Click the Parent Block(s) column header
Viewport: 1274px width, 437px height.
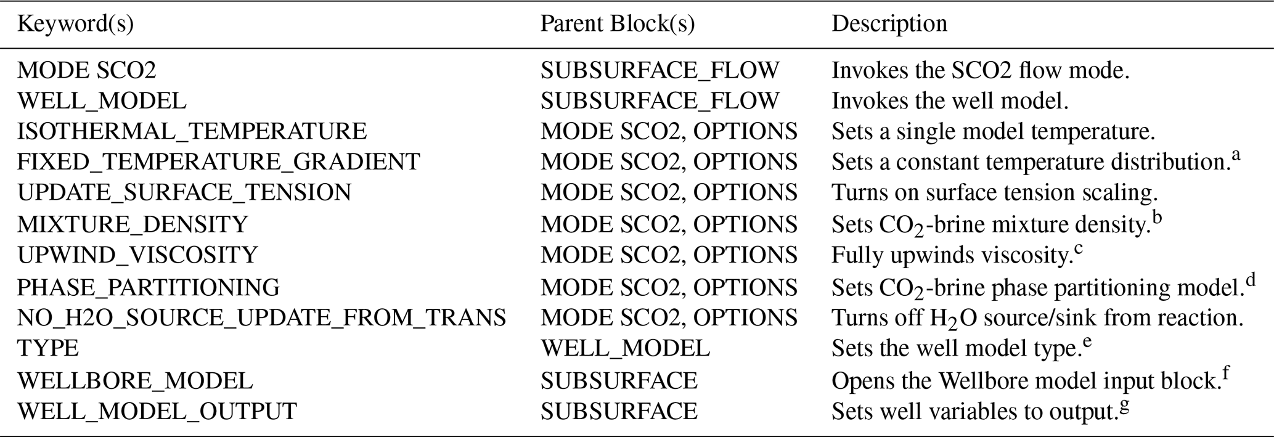click(x=618, y=24)
